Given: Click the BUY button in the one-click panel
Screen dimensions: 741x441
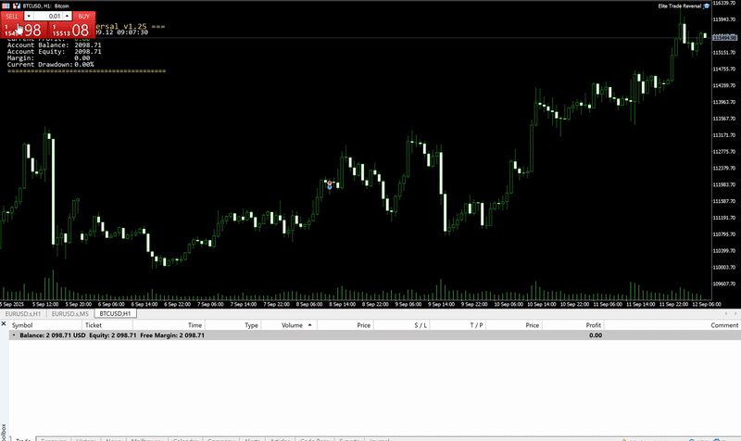Looking at the screenshot, I should (x=83, y=16).
